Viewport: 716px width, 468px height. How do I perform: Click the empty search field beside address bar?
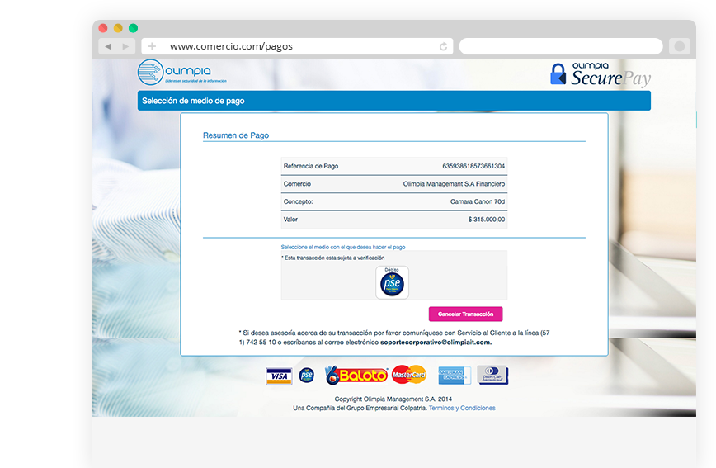[x=560, y=47]
